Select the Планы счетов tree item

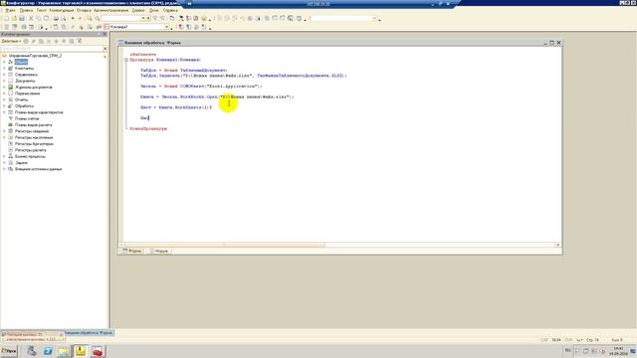click(x=27, y=118)
